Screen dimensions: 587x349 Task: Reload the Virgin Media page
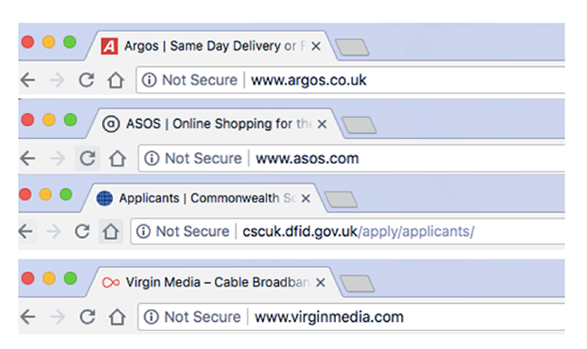88,316
